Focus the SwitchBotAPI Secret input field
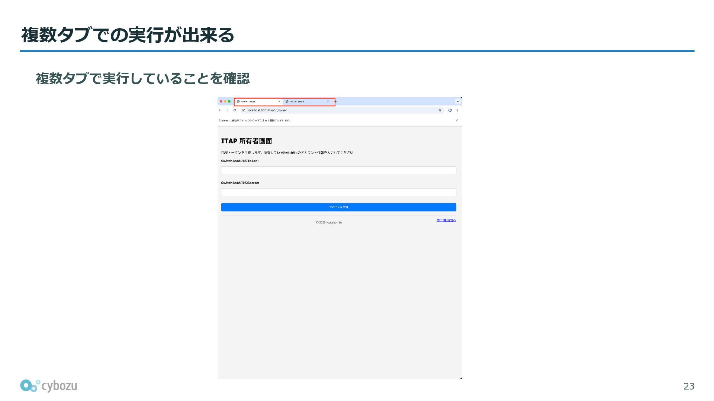714x401 pixels. tap(338, 192)
